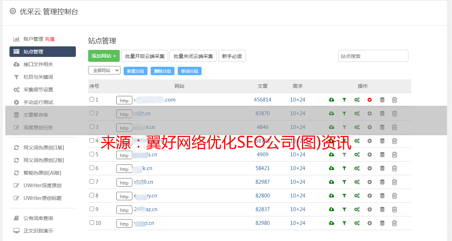Click the http box in row 10
452x241 pixels.
[x=124, y=224]
